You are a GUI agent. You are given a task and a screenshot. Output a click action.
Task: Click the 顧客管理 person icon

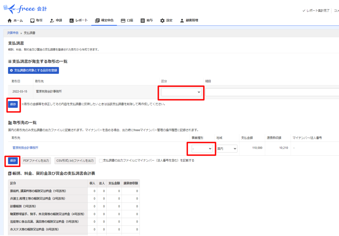click(x=182, y=20)
